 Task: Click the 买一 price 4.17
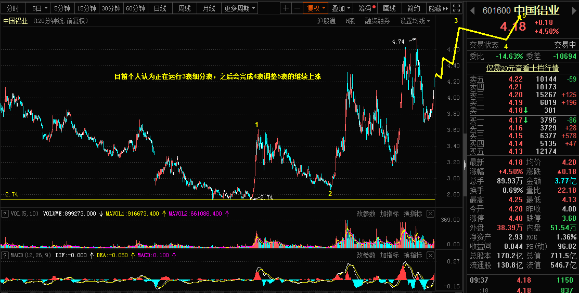click(516, 120)
